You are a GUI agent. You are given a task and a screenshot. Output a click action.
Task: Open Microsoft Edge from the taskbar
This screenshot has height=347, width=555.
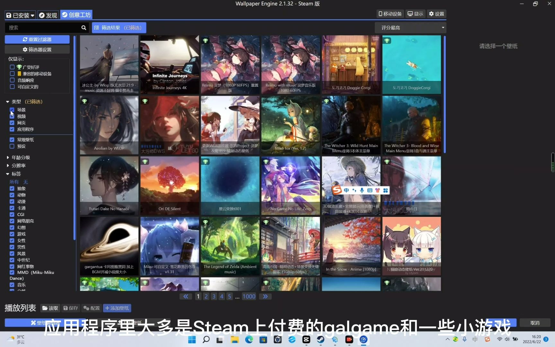pos(249,340)
